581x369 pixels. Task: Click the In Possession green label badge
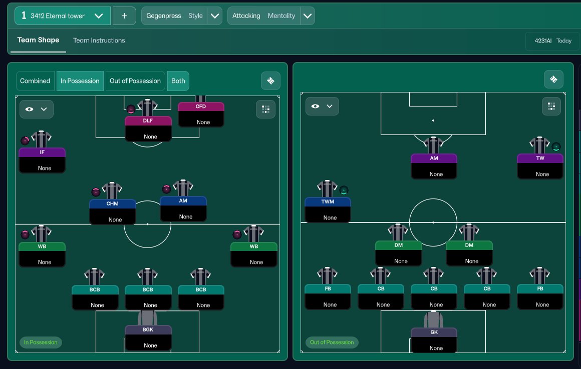41,342
